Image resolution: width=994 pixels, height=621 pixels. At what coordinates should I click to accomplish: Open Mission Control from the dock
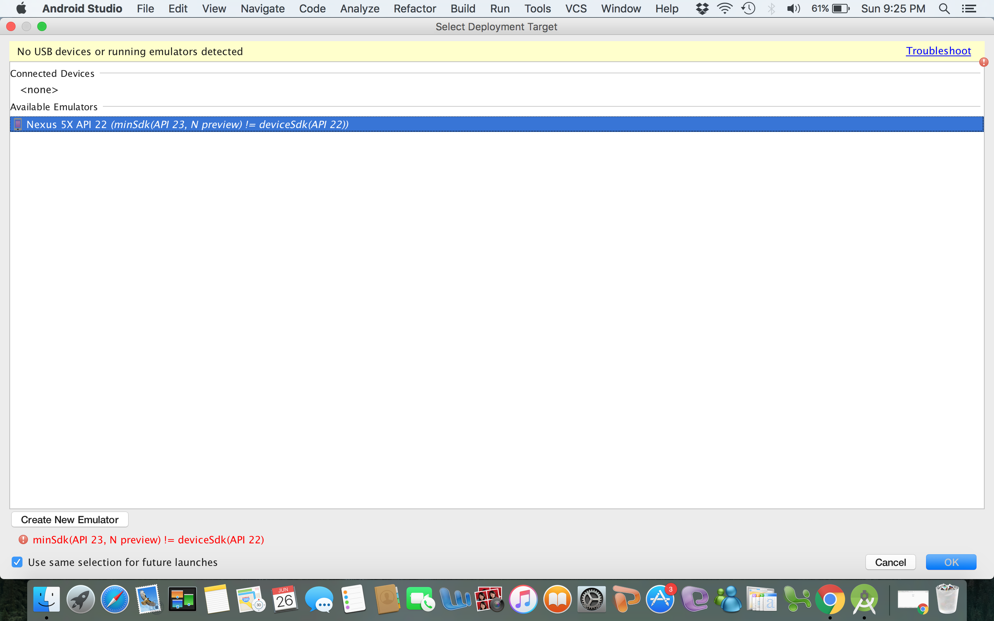click(x=182, y=599)
